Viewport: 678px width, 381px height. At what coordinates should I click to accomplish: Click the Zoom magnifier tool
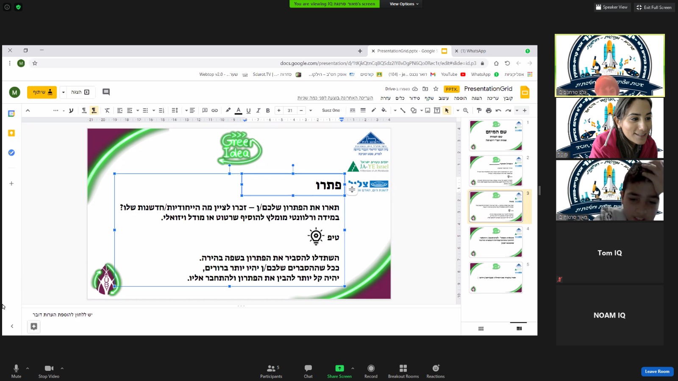coord(466,110)
